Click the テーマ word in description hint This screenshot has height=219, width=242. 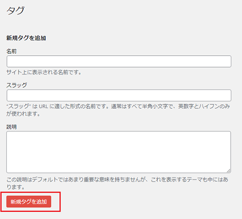tap(195, 179)
